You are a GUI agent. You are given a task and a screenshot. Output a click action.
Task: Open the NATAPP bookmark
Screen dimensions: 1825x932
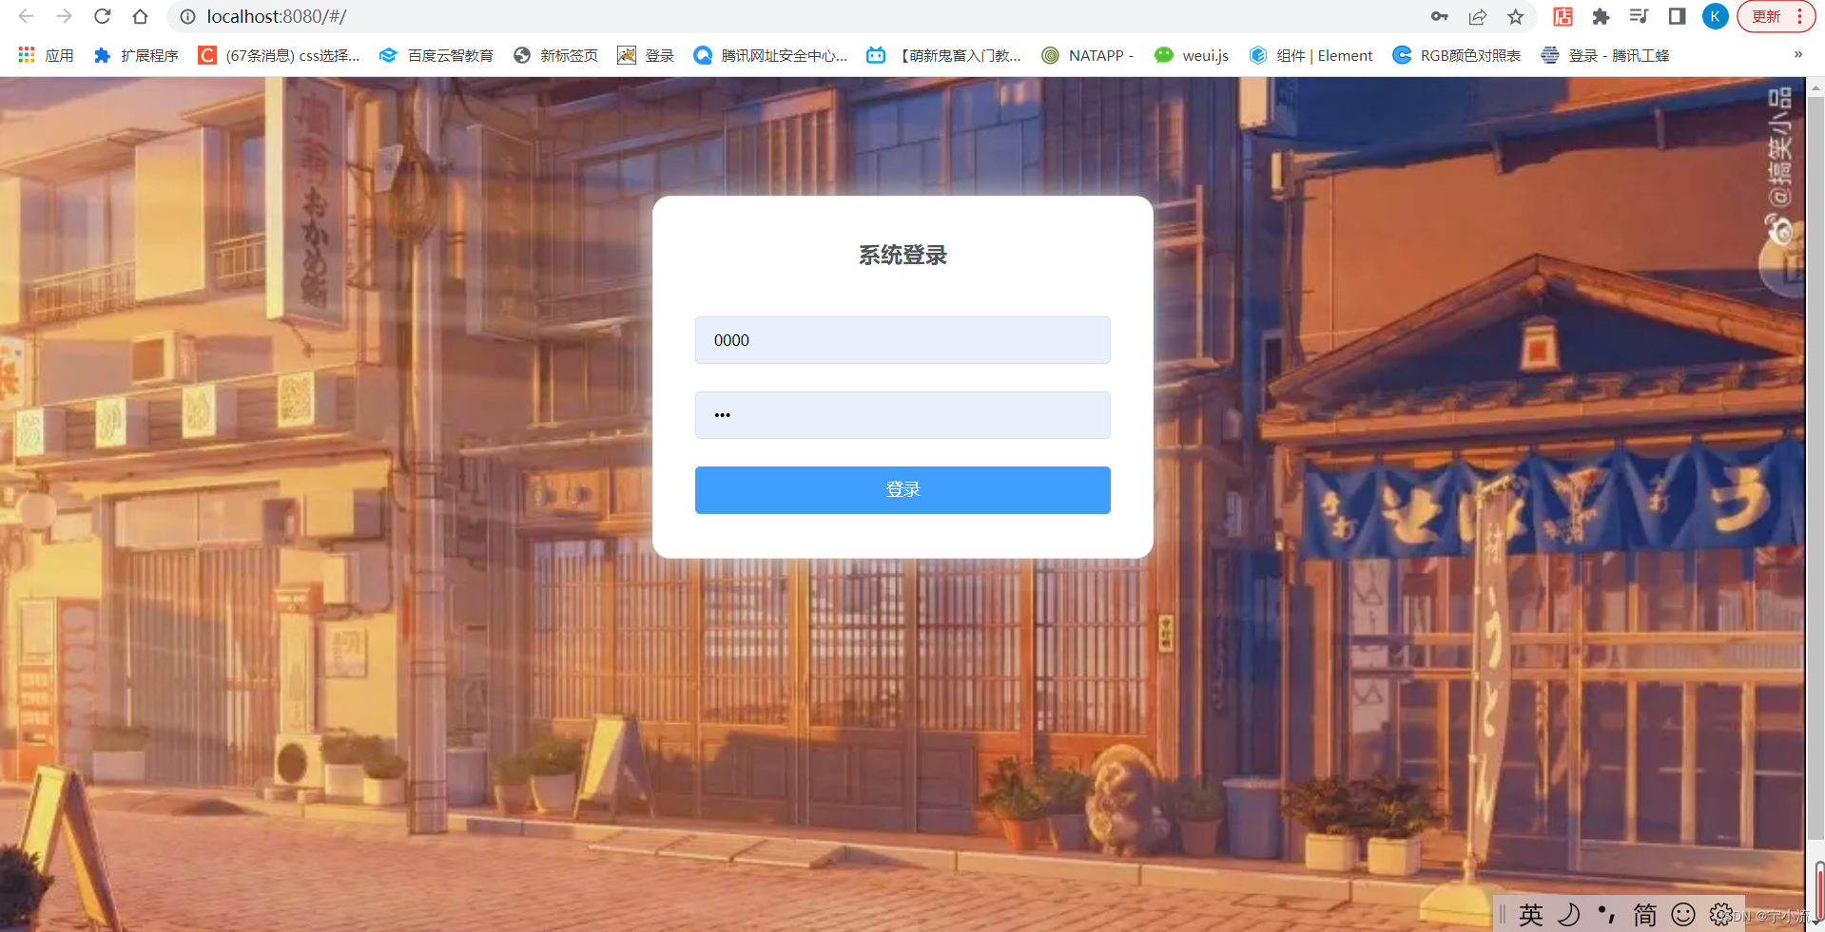1087,55
